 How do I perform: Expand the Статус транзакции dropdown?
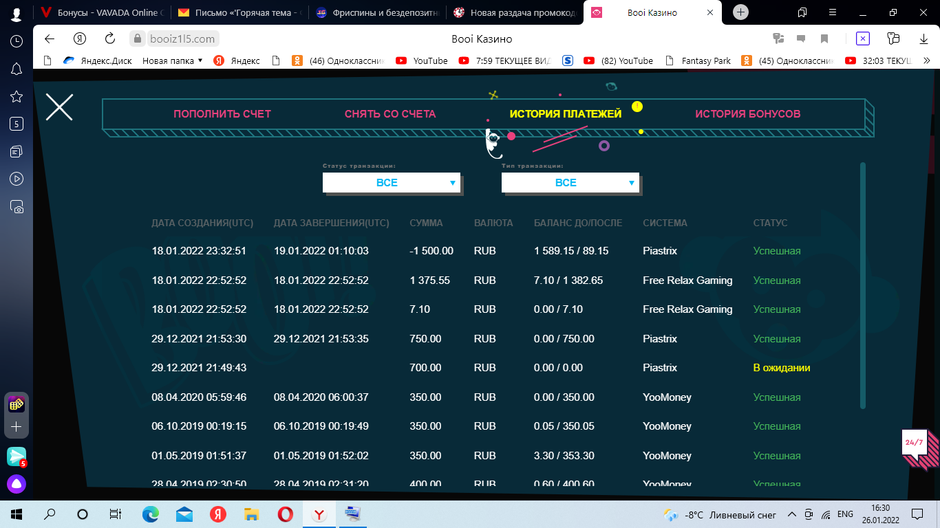392,183
